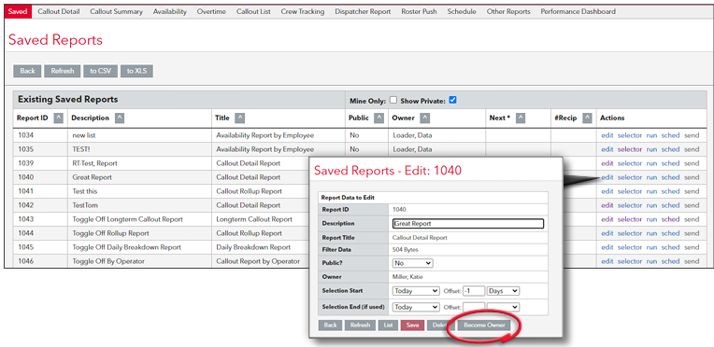Sort by Report ID column arrow

point(58,118)
